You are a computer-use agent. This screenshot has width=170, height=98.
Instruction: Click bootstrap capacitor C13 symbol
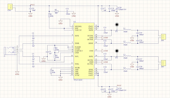click(105, 56)
